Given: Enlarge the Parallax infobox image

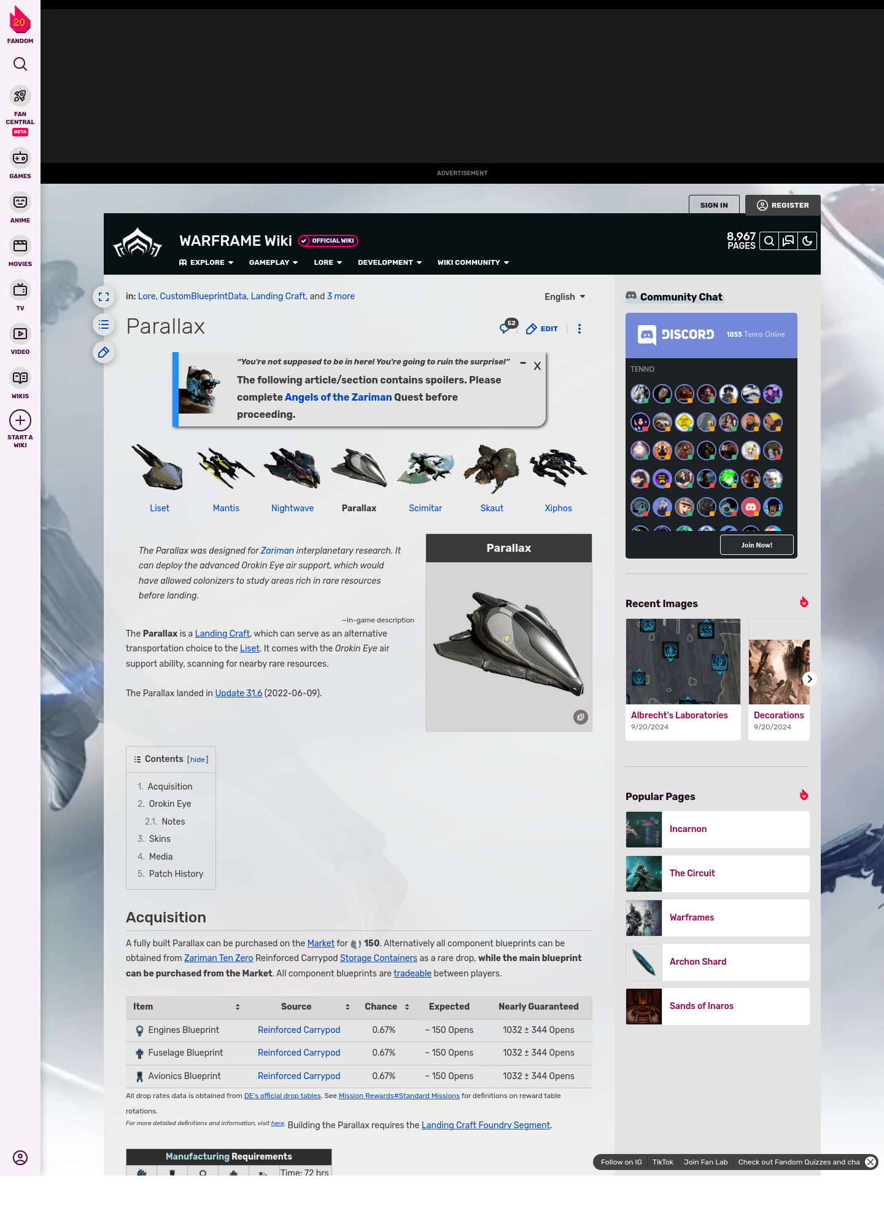Looking at the screenshot, I should [581, 717].
